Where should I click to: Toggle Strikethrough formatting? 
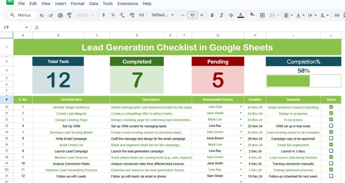231,15
